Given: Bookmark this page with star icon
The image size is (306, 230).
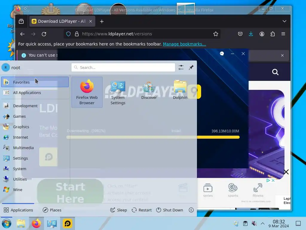Looking at the screenshot, I should [216, 34].
